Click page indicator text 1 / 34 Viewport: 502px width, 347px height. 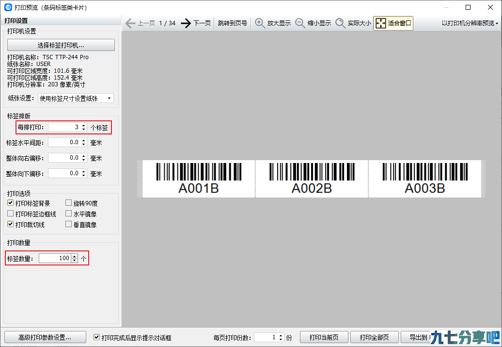pyautogui.click(x=167, y=23)
